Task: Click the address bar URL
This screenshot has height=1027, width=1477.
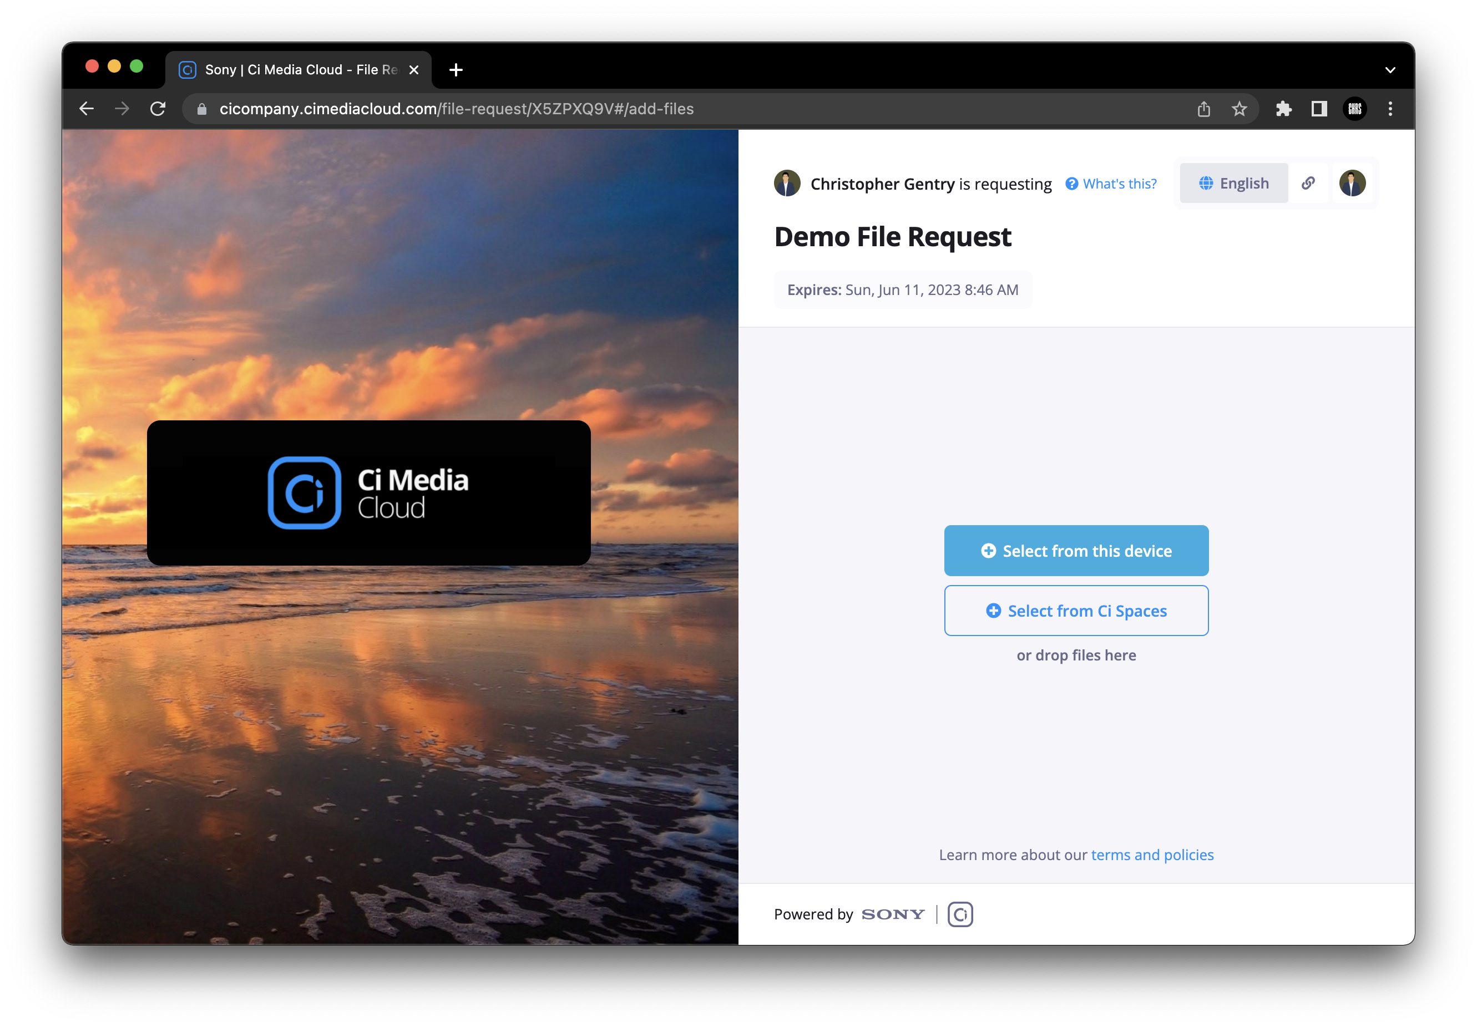Action: coord(456,109)
